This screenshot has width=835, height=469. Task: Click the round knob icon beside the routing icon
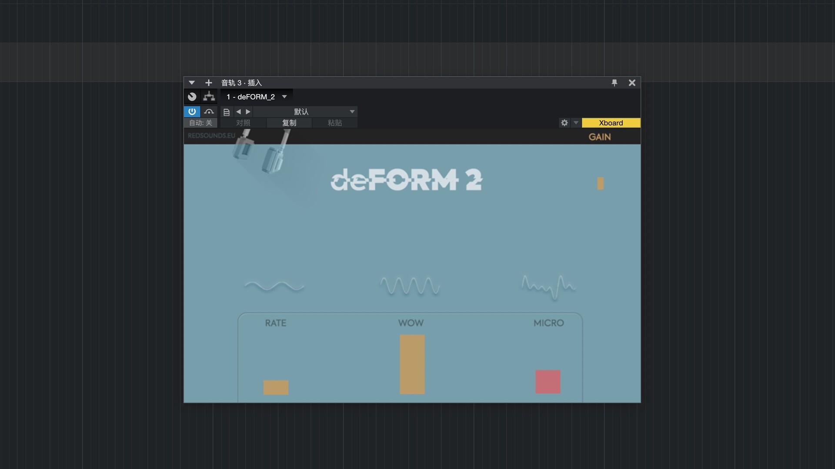pos(192,97)
